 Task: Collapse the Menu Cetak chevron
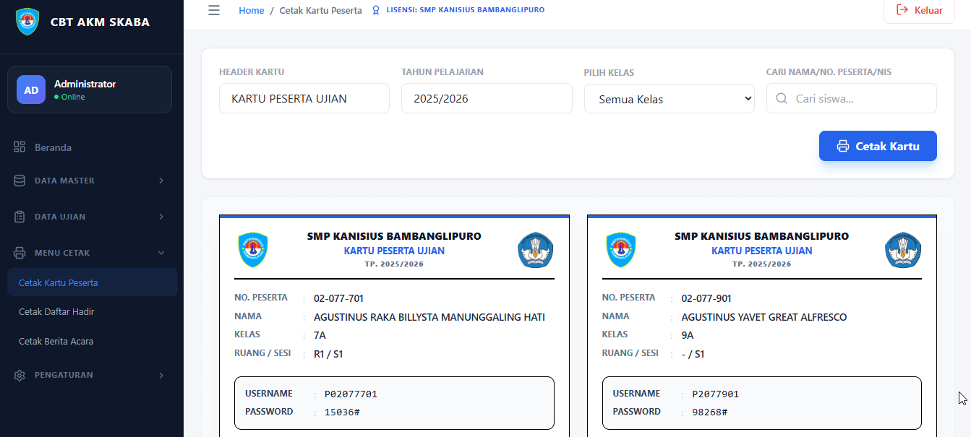pos(161,253)
